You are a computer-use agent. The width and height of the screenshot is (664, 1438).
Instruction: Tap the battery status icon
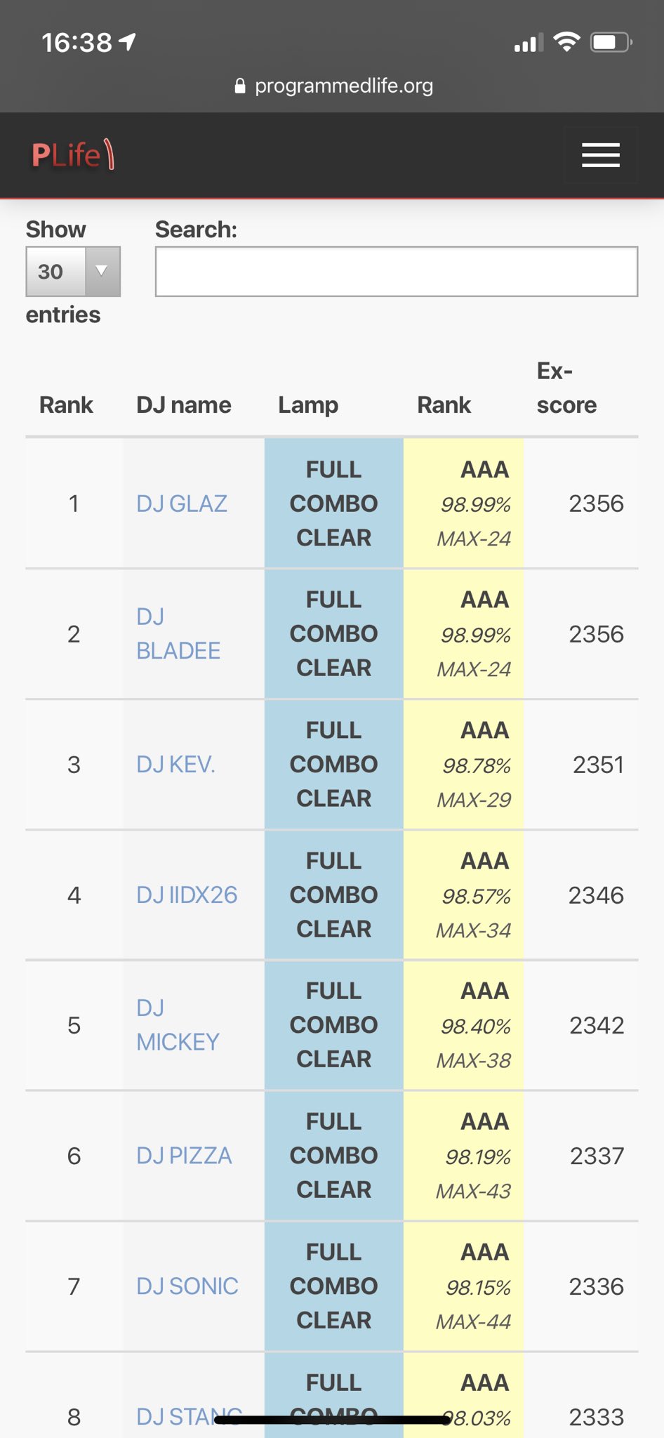tap(611, 42)
